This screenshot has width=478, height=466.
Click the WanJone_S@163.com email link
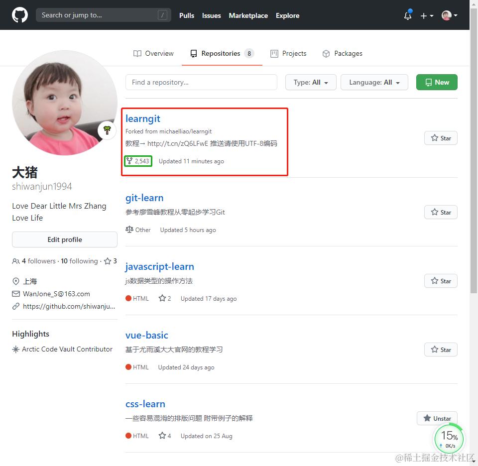pyautogui.click(x=56, y=294)
